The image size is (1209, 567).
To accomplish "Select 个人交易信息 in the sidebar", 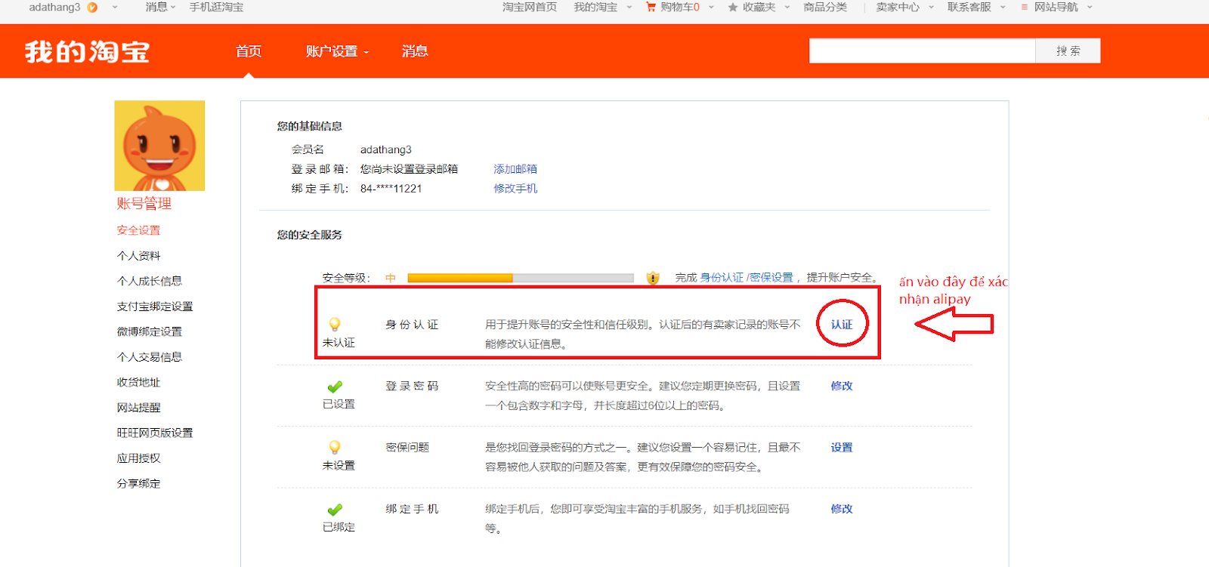I will coord(150,357).
